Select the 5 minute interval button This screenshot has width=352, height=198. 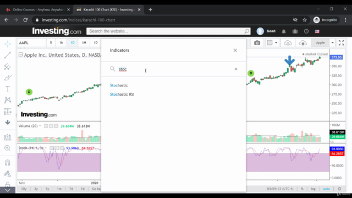pyautogui.click(x=51, y=43)
